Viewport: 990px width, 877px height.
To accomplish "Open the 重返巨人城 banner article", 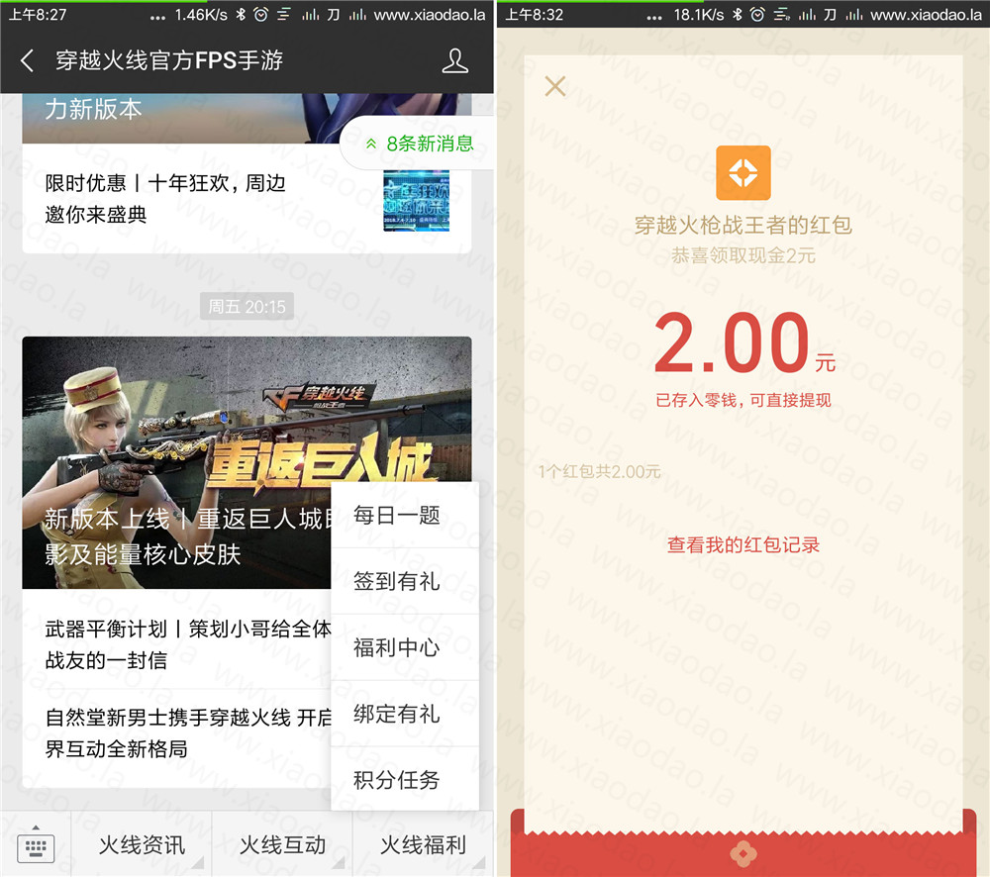I will point(247,463).
